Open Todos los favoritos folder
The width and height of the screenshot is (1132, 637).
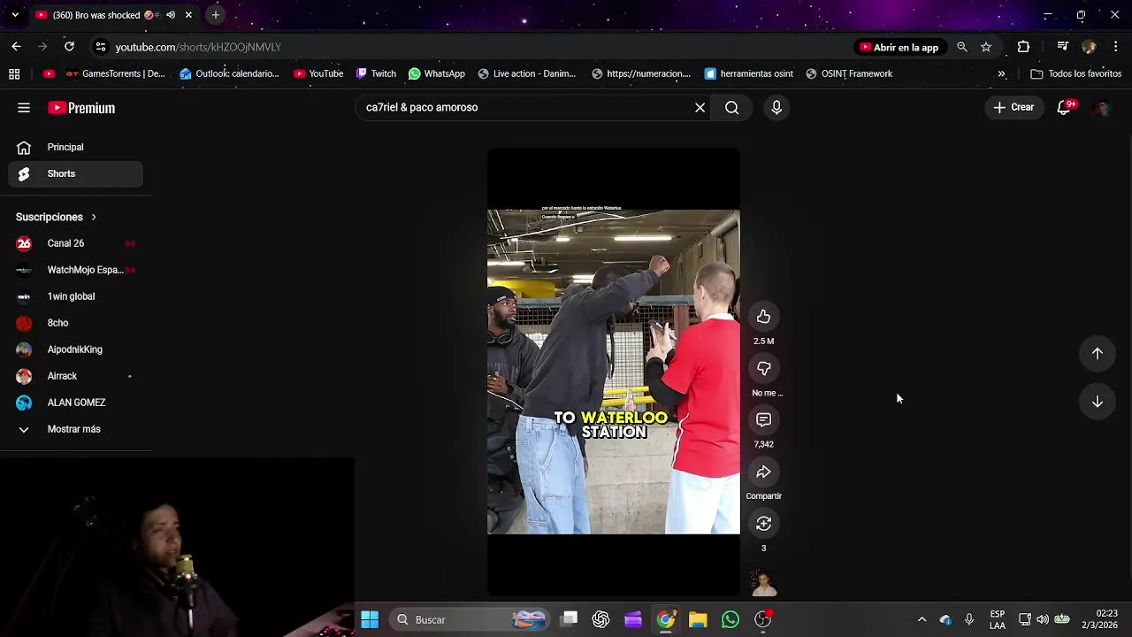[x=1076, y=74]
